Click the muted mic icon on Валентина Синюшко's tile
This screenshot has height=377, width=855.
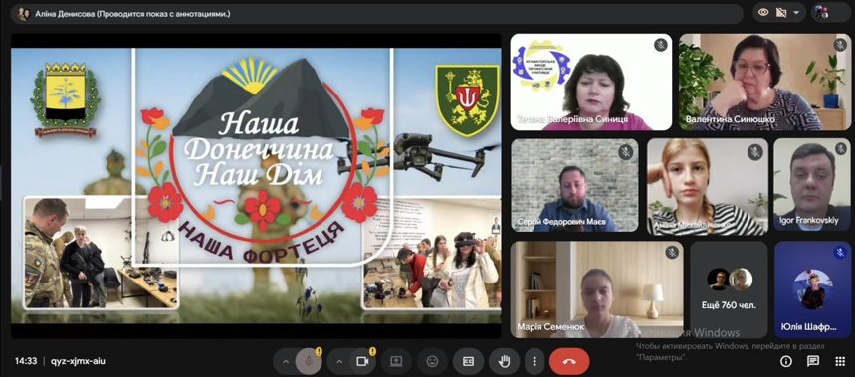click(x=840, y=45)
